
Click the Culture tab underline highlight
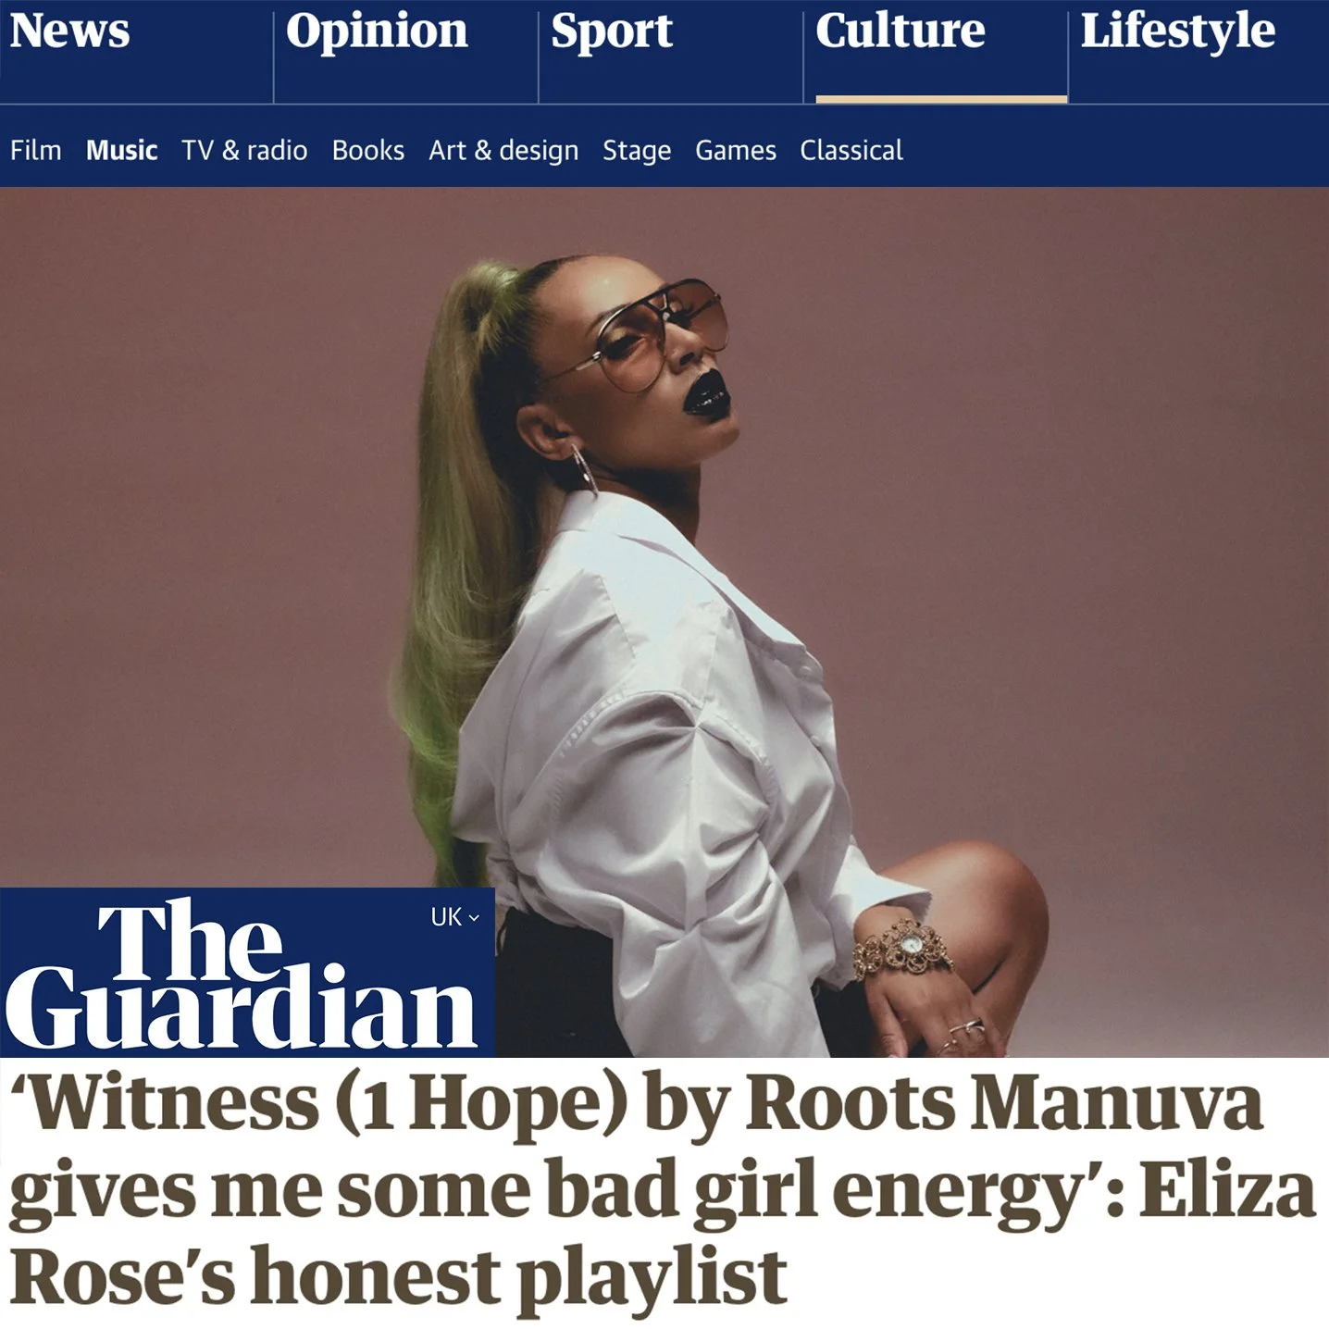tap(941, 99)
